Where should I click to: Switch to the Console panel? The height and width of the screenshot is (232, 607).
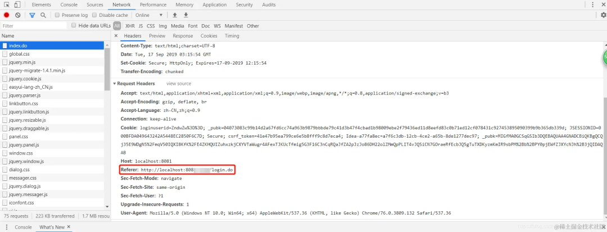point(69,4)
